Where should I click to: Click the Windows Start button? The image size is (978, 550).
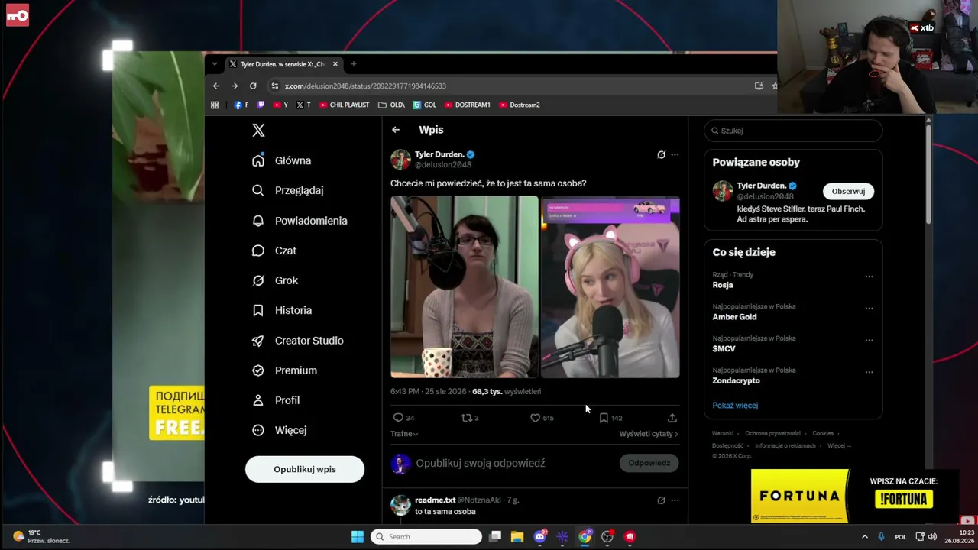point(358,537)
